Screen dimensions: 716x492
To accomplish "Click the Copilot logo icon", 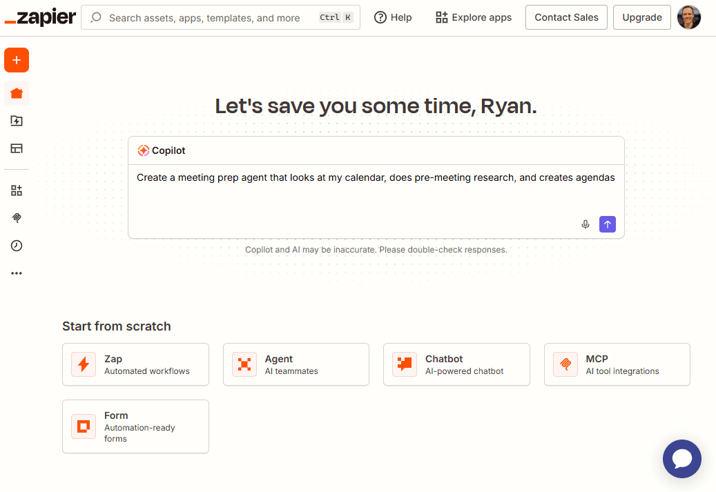I will (x=144, y=150).
